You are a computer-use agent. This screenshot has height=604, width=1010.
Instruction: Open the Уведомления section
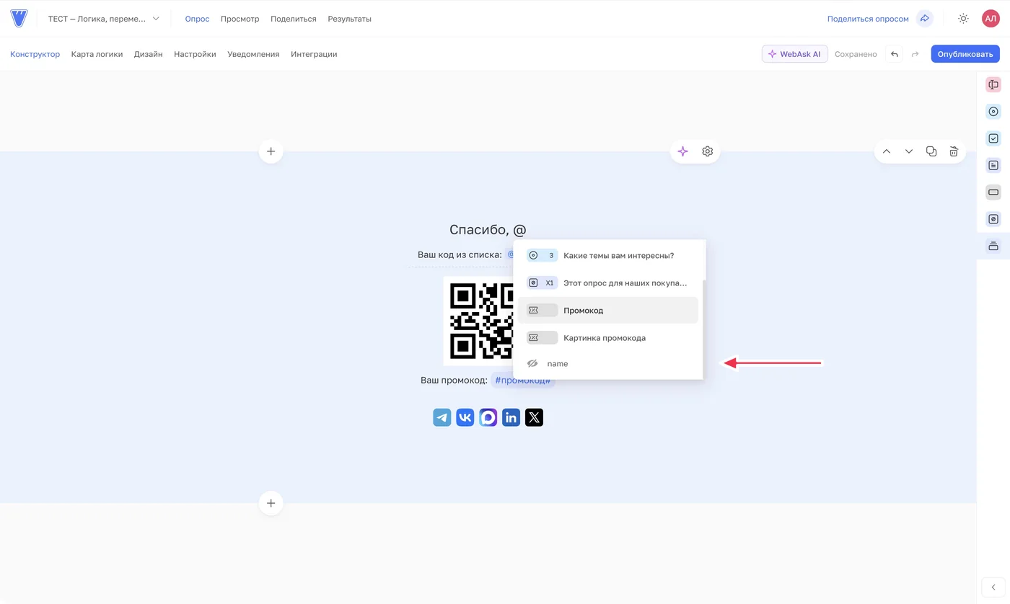coord(253,54)
